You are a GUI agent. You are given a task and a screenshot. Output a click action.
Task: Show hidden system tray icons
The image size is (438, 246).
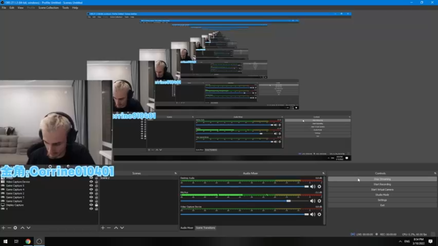coord(400,241)
